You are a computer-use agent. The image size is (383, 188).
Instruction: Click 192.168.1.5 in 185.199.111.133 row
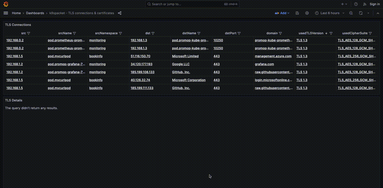tap(15, 88)
